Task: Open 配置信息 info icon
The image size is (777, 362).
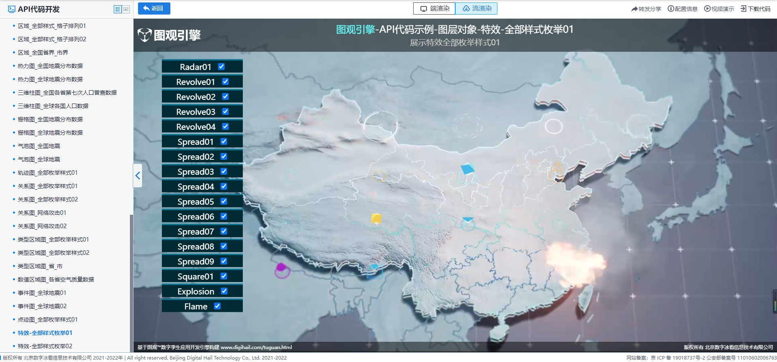Action: tap(671, 8)
